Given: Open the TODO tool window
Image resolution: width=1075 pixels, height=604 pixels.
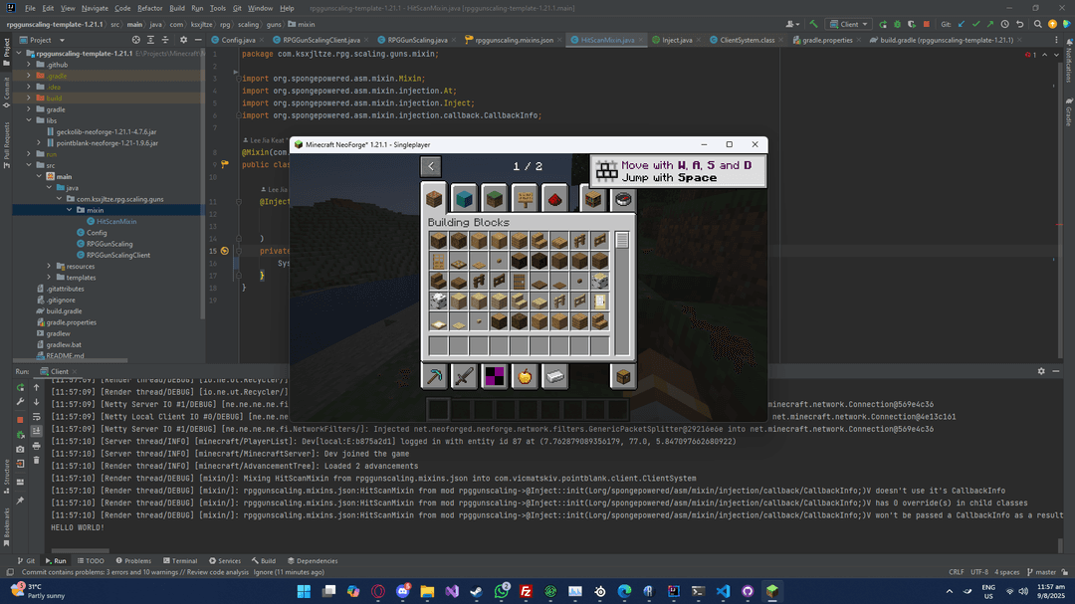Looking at the screenshot, I should tap(91, 561).
